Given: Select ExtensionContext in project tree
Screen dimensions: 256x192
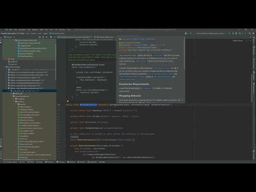Looking at the screenshot, I should coord(26,144).
